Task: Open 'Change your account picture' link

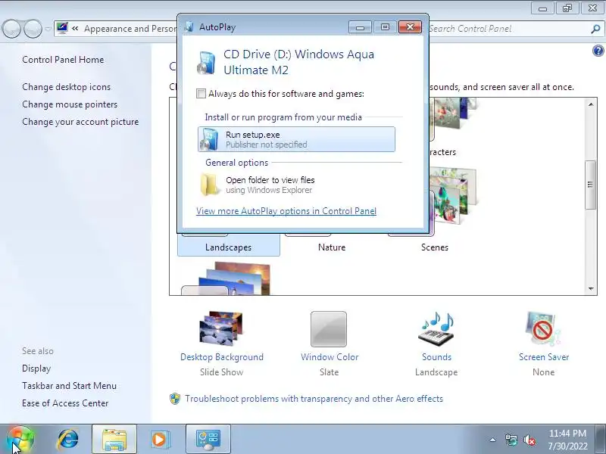Action: click(x=80, y=122)
